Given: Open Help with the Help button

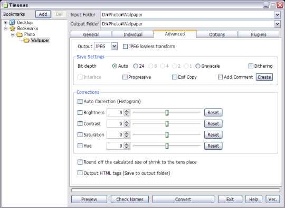Looking at the screenshot, I should pyautogui.click(x=253, y=199).
